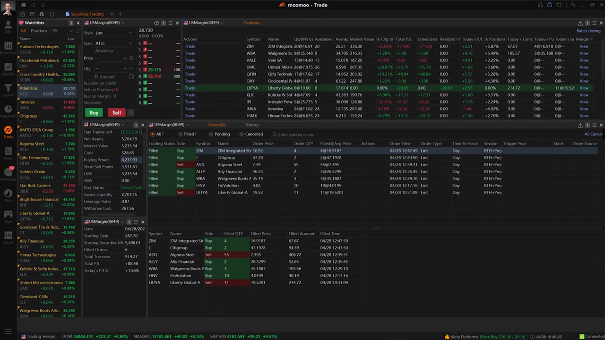
Task: Add a new tab with plus icon
Action: pyautogui.click(x=121, y=14)
